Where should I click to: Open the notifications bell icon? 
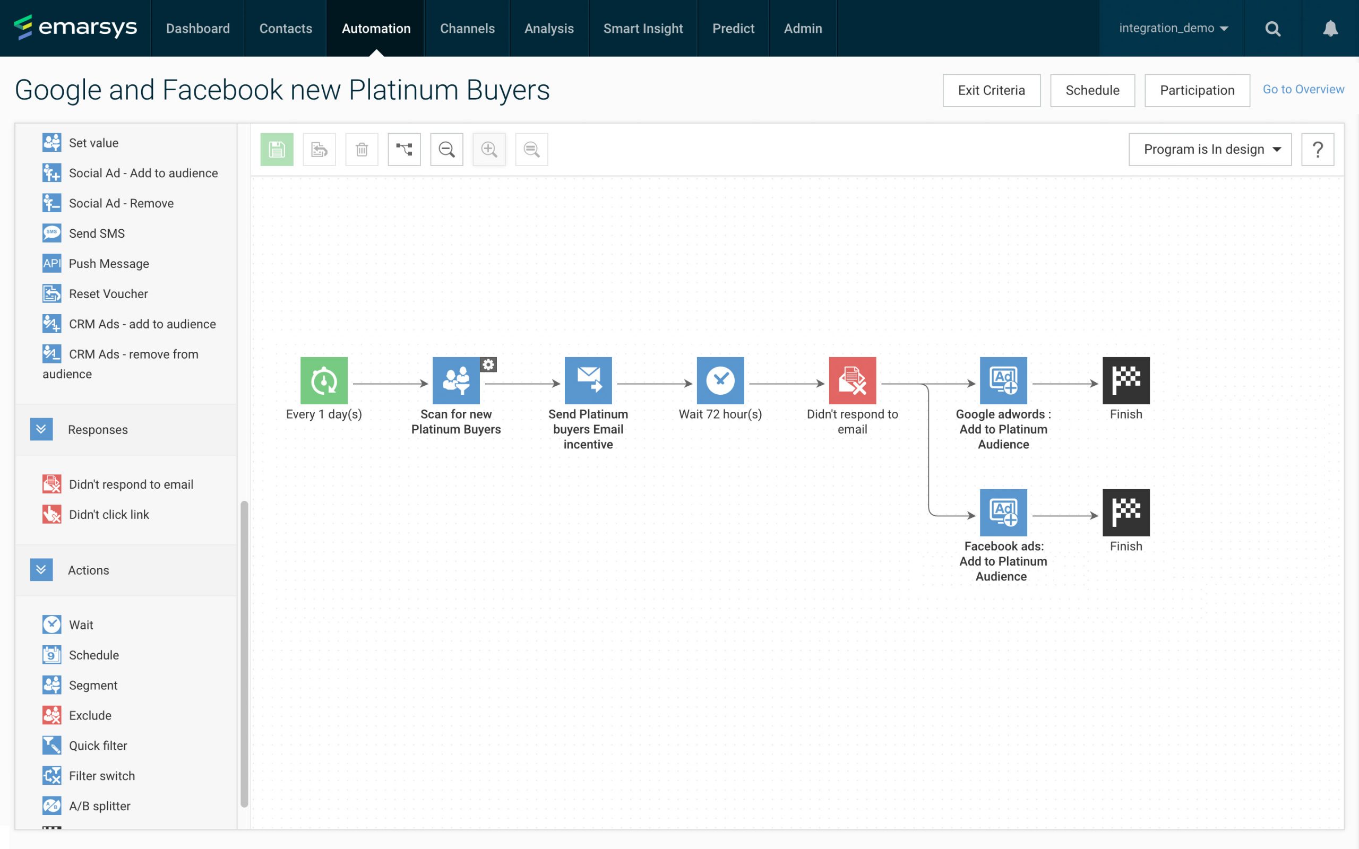pyautogui.click(x=1330, y=28)
